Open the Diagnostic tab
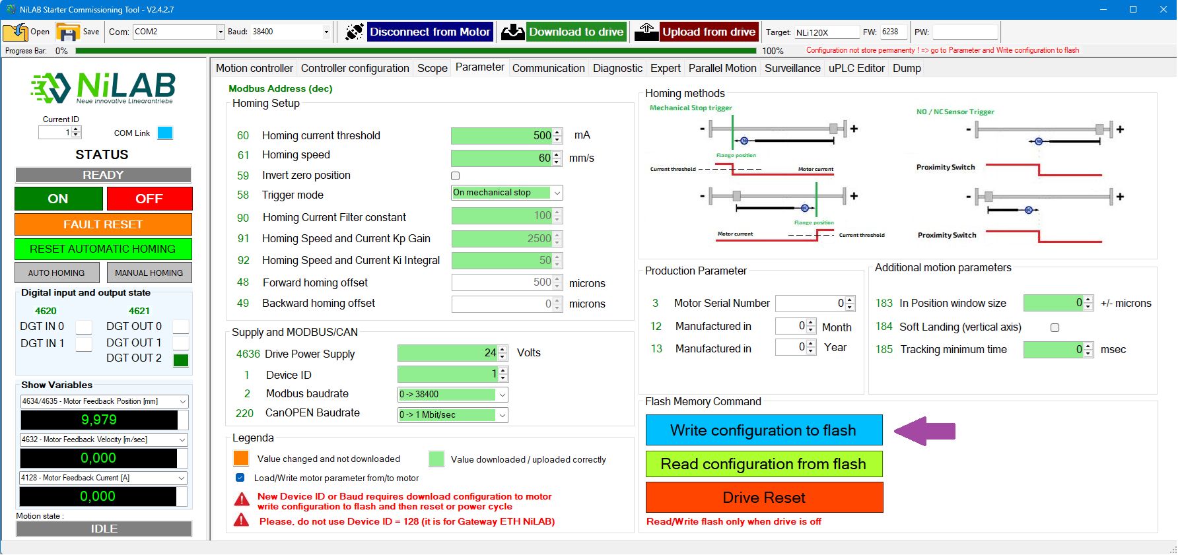The width and height of the screenshot is (1178, 555). click(x=617, y=68)
